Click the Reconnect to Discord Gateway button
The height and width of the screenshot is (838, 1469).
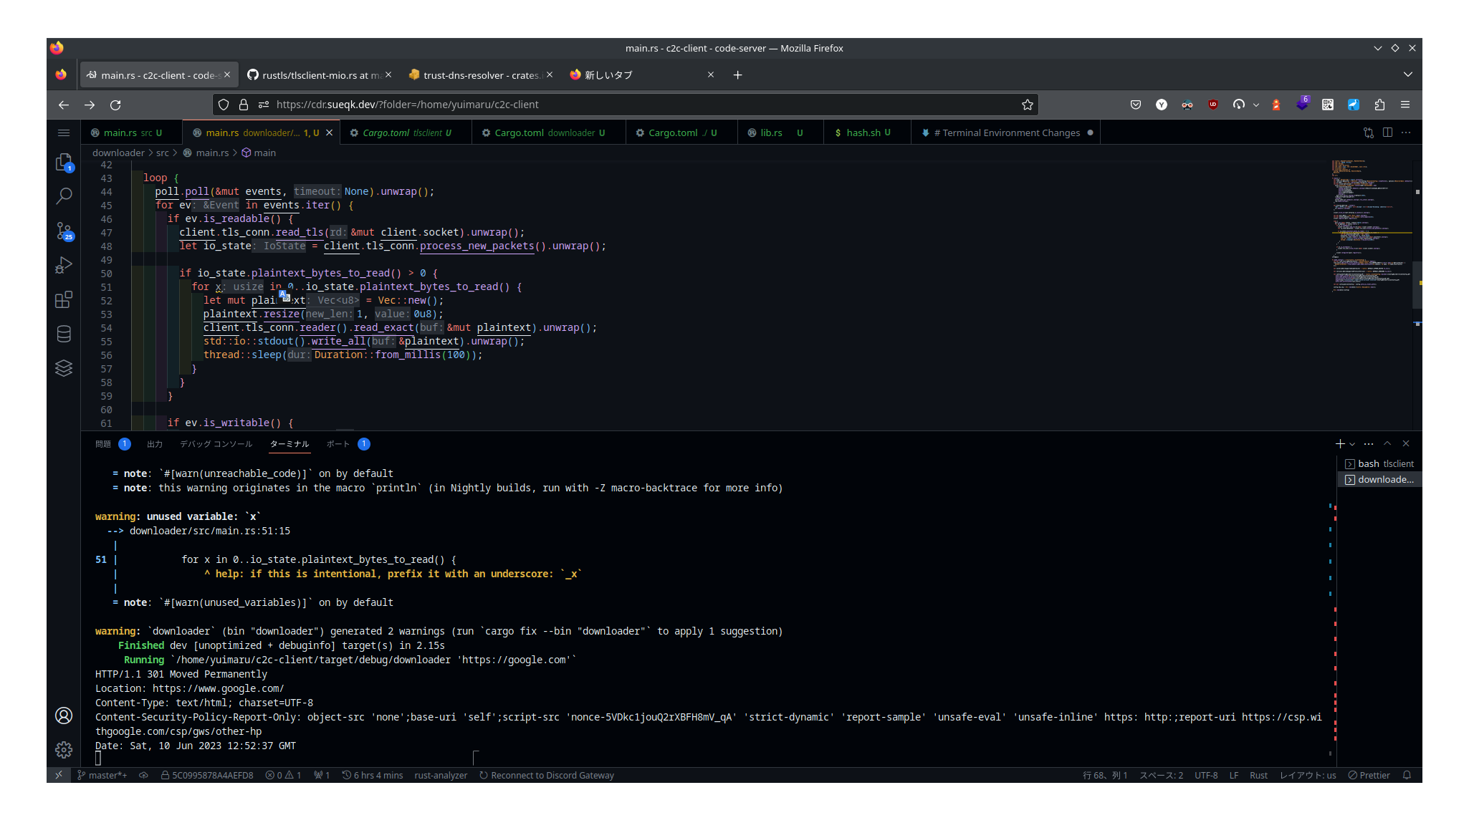(547, 775)
